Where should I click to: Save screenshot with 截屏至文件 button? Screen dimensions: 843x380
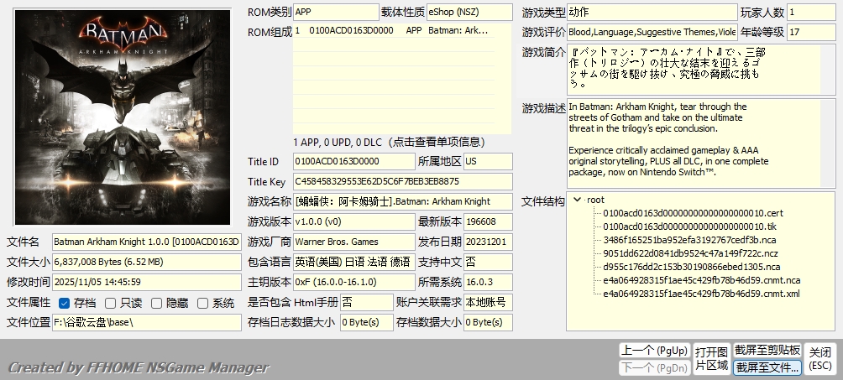(x=767, y=367)
